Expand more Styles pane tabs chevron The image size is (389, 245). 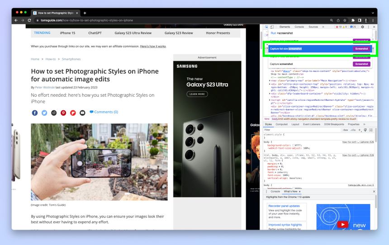coord(363,124)
